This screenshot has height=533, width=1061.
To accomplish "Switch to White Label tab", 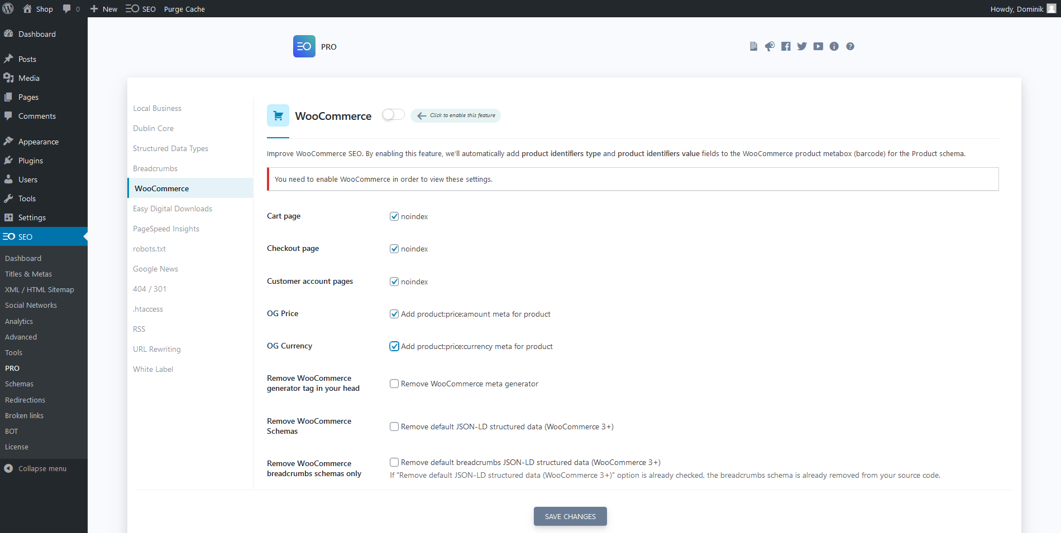I will coord(190,369).
